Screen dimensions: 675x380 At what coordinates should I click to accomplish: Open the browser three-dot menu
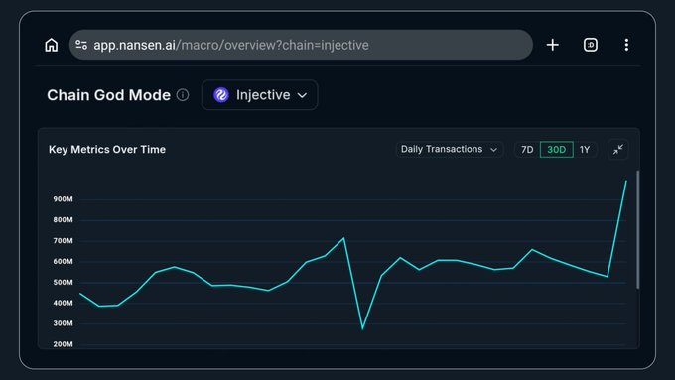pos(626,45)
